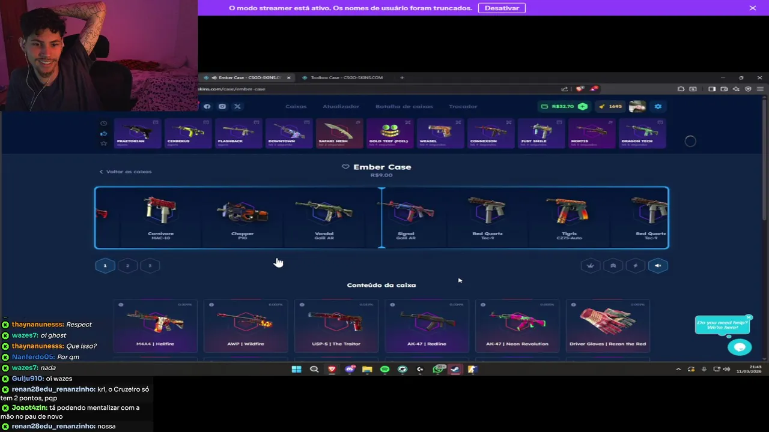Open the Caixas menu item
The width and height of the screenshot is (769, 432).
pos(296,106)
